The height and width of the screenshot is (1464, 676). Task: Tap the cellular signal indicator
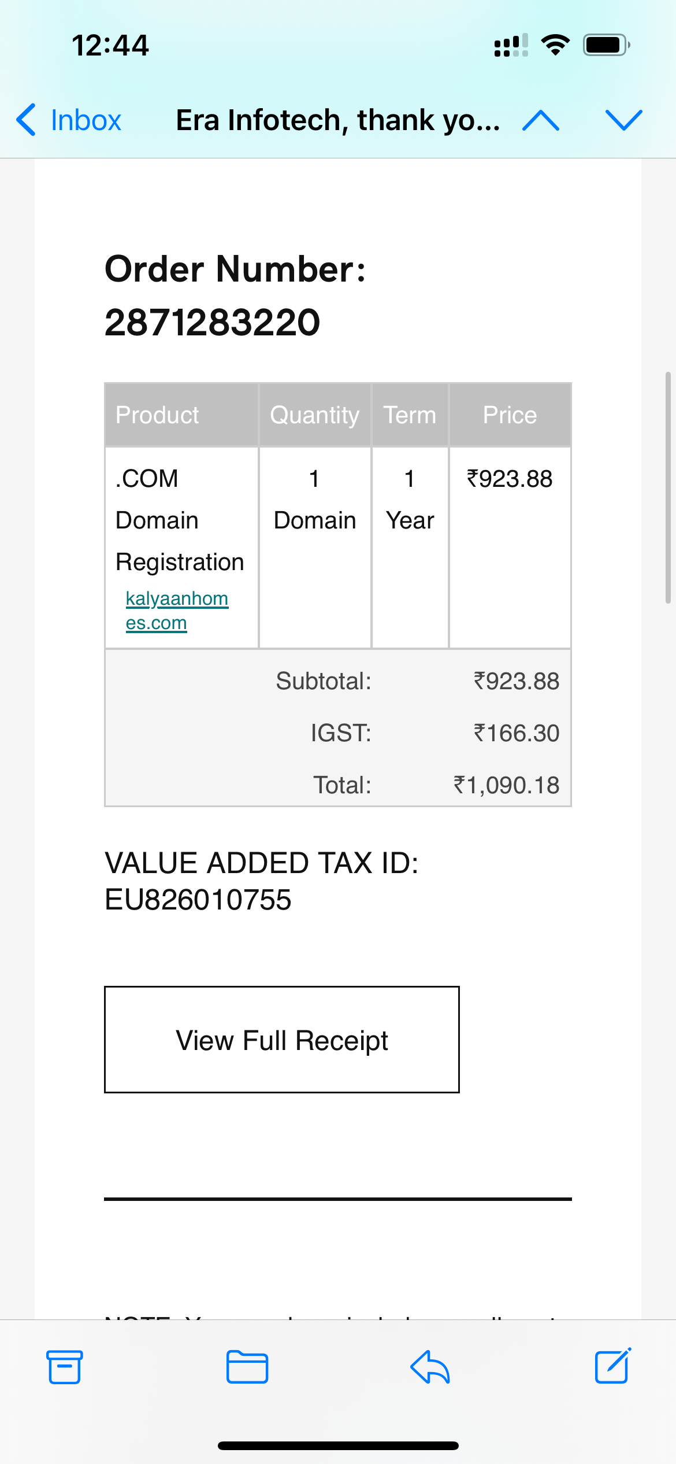click(511, 45)
